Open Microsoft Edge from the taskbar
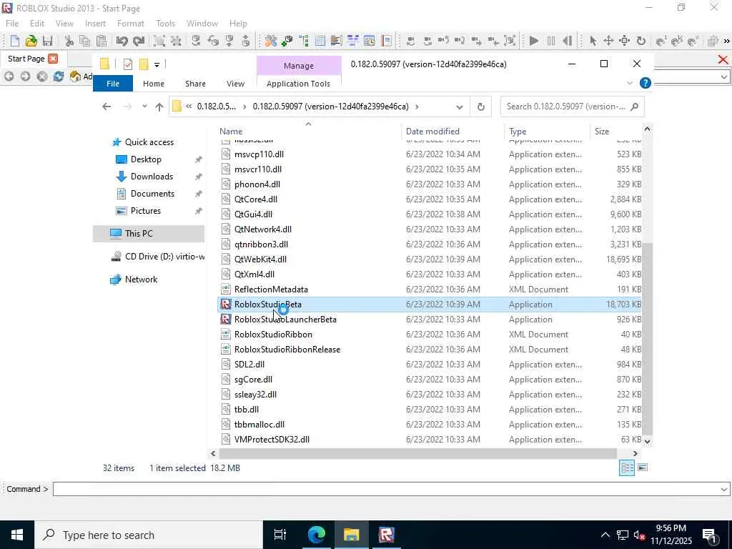This screenshot has height=549, width=732. click(x=317, y=535)
